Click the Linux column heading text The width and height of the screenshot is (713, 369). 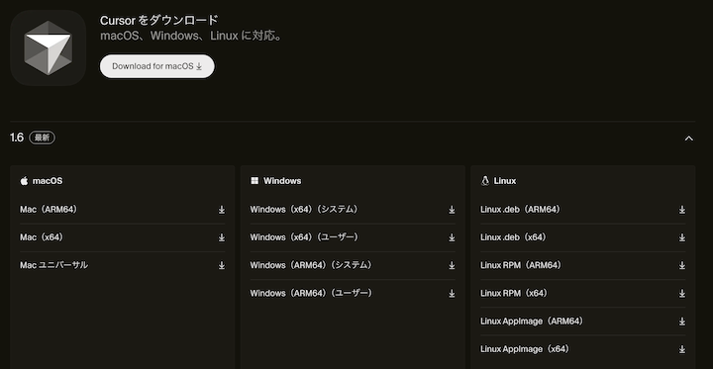[505, 181]
